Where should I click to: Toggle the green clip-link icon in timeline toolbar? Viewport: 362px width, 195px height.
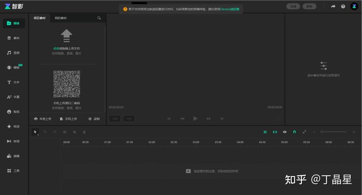275,132
